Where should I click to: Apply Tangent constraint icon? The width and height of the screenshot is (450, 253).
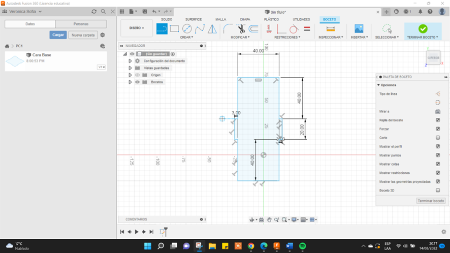294,29
